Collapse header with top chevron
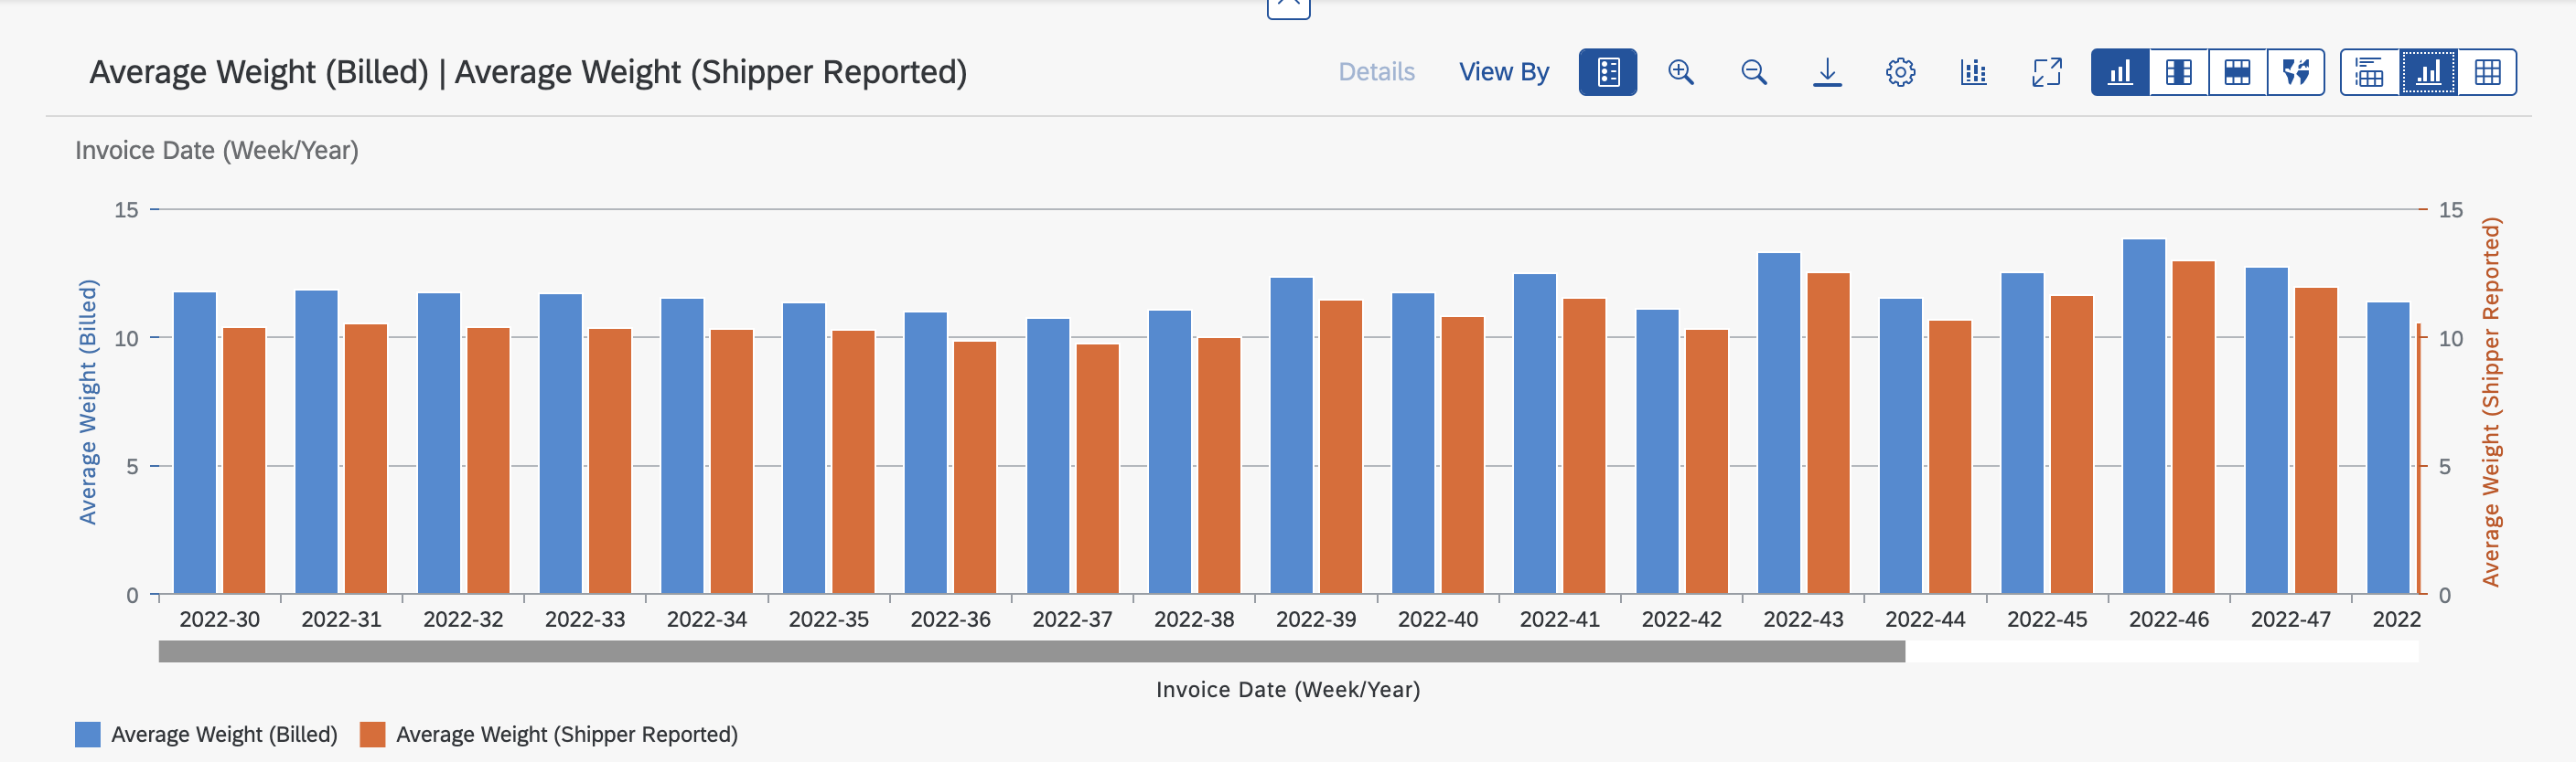 pos(1288,8)
